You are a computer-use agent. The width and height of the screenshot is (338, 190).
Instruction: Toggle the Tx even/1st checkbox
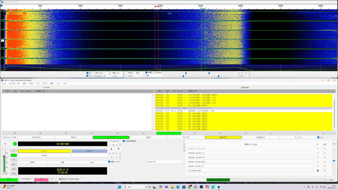[x=109, y=141]
